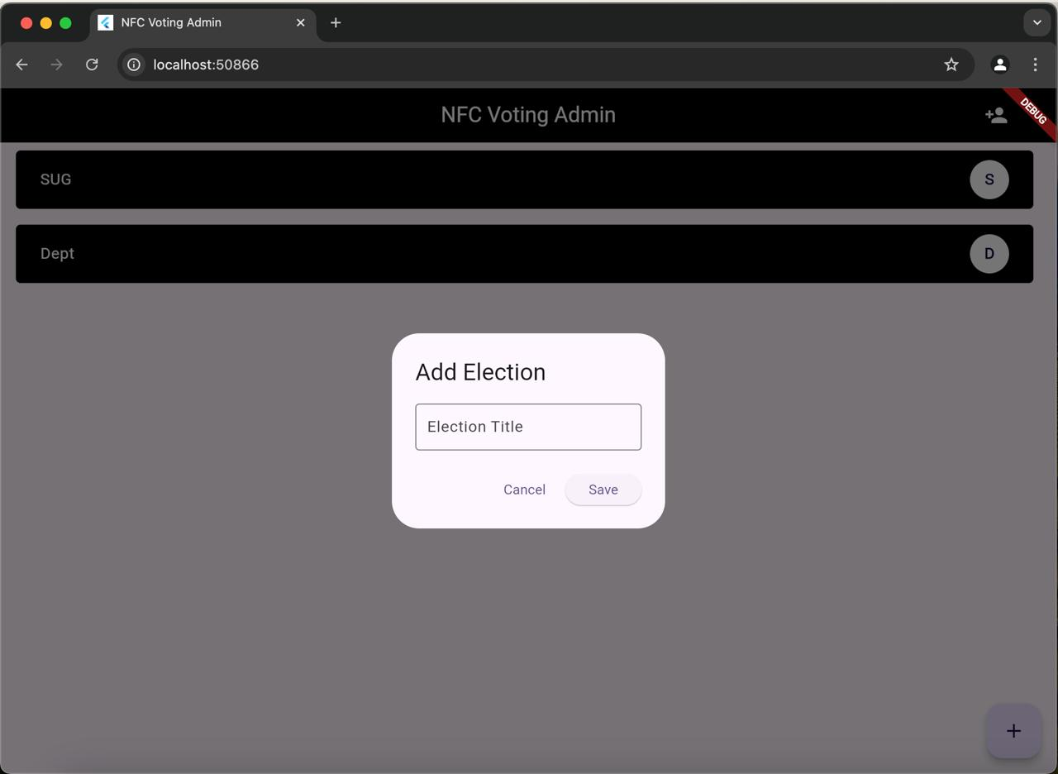Click the S avatar on SUG election
1058x774 pixels.
coord(989,179)
